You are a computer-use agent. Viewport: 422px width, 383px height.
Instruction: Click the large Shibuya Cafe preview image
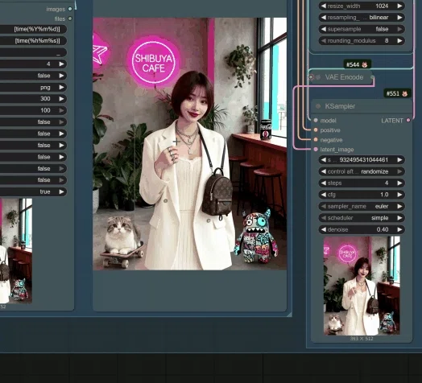(x=190, y=143)
